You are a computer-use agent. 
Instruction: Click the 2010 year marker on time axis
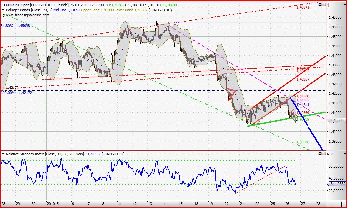tap(51, 204)
